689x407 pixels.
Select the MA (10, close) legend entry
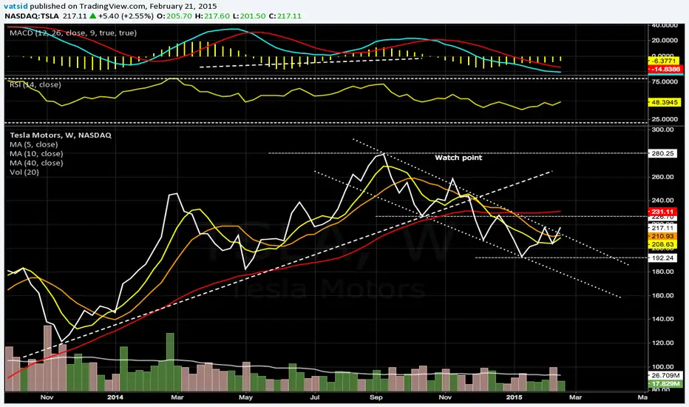tap(36, 154)
